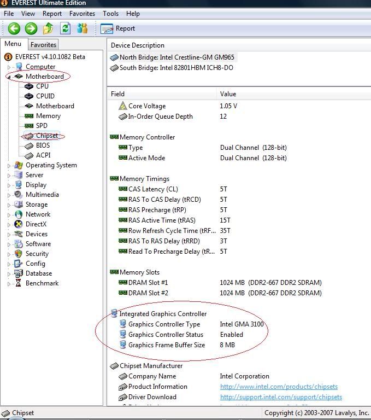The height and width of the screenshot is (420, 371).
Task: Open the Intel products chipsets link
Action: point(279,387)
